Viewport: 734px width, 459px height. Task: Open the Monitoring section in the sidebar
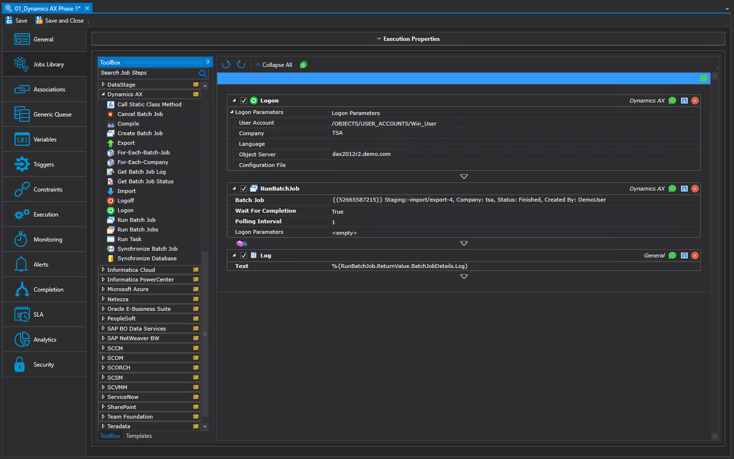[x=48, y=240]
